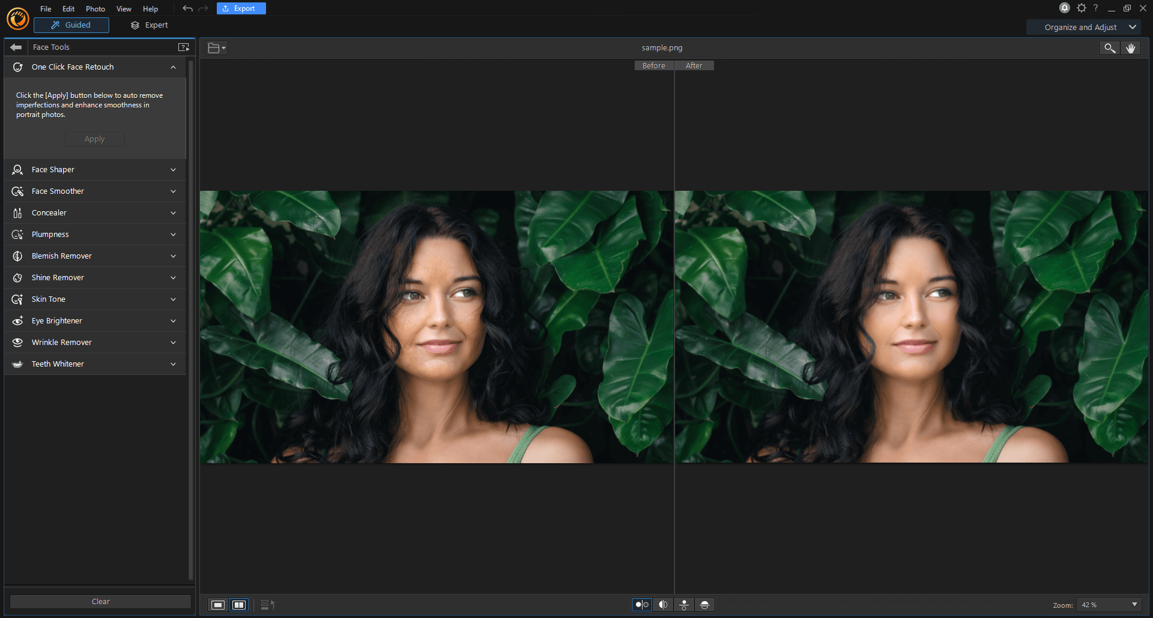The height and width of the screenshot is (618, 1153).
Task: Open the Organize and Adjust dropdown
Action: 1083,27
